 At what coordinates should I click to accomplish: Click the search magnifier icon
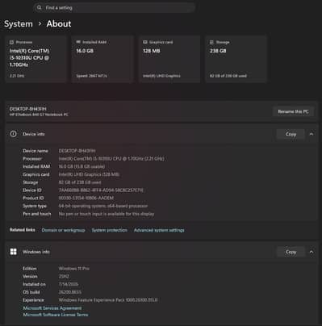point(40,7)
